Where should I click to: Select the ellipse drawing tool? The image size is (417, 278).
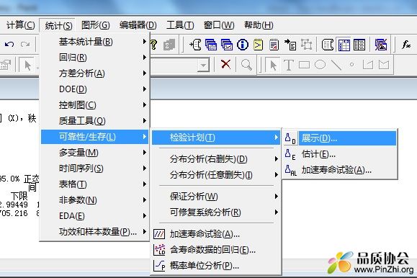[320, 65]
